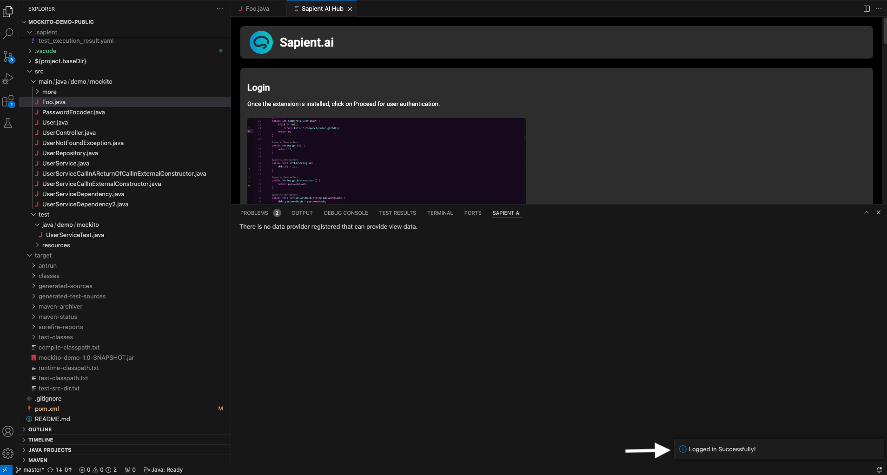
Task: Open the .gitignore file
Action: 125,398
